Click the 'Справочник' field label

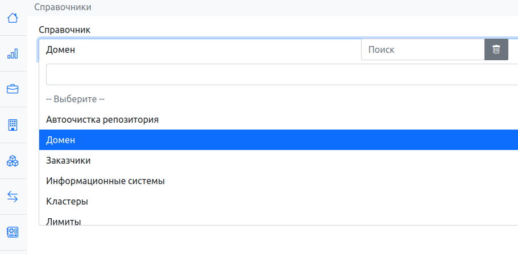[x=64, y=30]
